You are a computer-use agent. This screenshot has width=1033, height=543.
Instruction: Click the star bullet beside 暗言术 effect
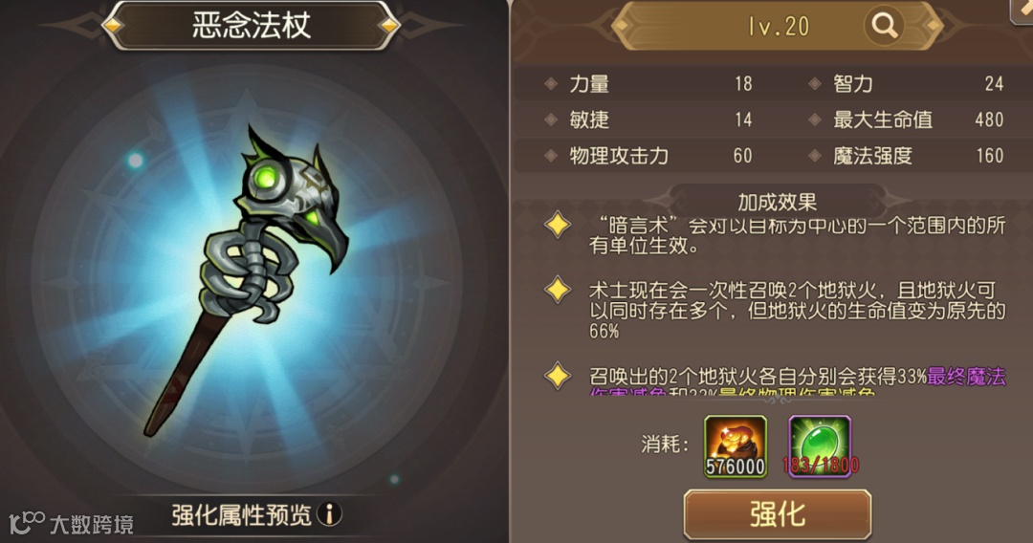point(558,225)
